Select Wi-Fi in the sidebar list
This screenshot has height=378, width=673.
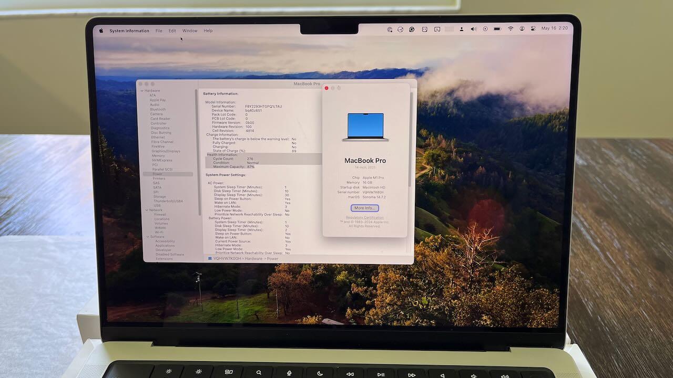(159, 233)
